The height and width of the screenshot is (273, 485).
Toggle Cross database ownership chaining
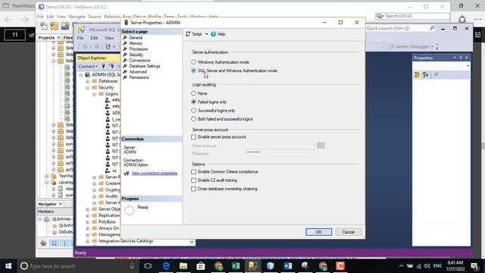point(194,189)
